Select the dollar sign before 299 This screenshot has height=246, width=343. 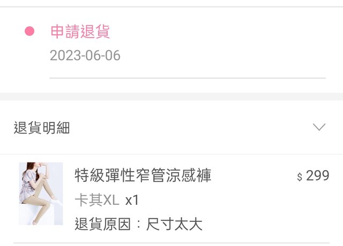(x=300, y=176)
